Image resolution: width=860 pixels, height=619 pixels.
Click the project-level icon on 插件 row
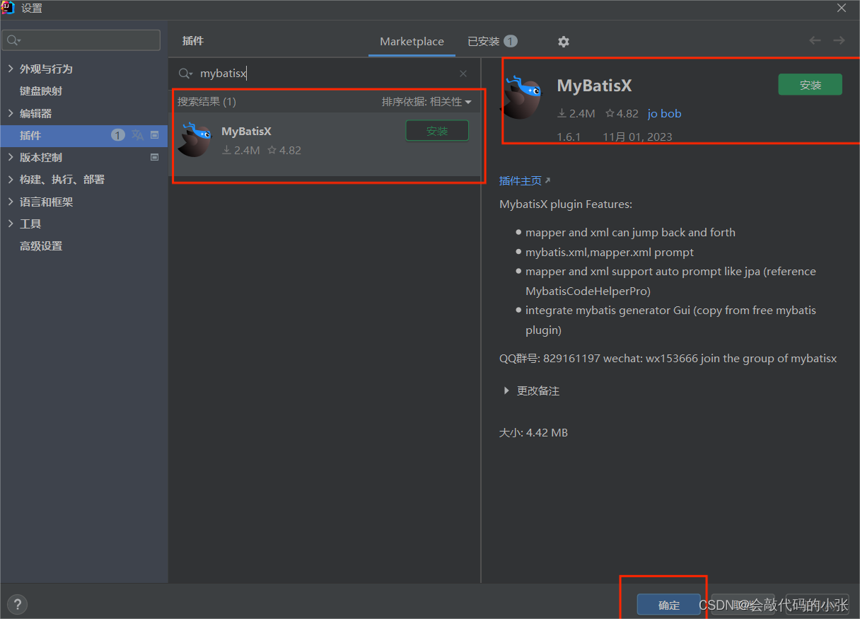tap(154, 135)
